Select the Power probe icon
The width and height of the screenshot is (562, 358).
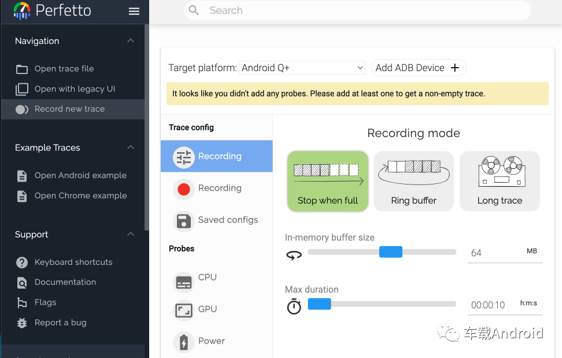184,341
